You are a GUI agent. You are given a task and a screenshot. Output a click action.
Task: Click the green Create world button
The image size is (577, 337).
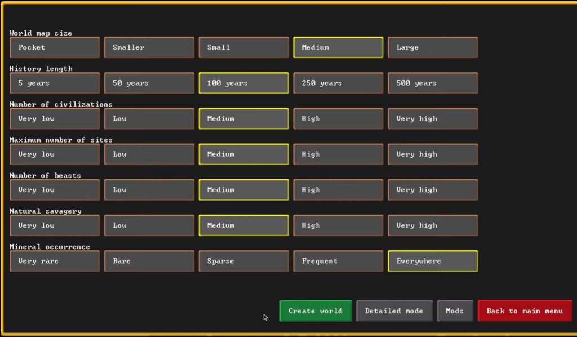click(316, 311)
